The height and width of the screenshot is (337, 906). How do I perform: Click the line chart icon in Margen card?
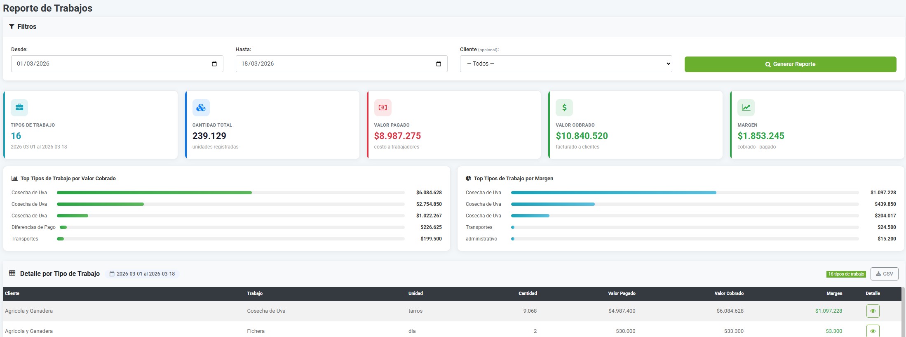(x=746, y=108)
